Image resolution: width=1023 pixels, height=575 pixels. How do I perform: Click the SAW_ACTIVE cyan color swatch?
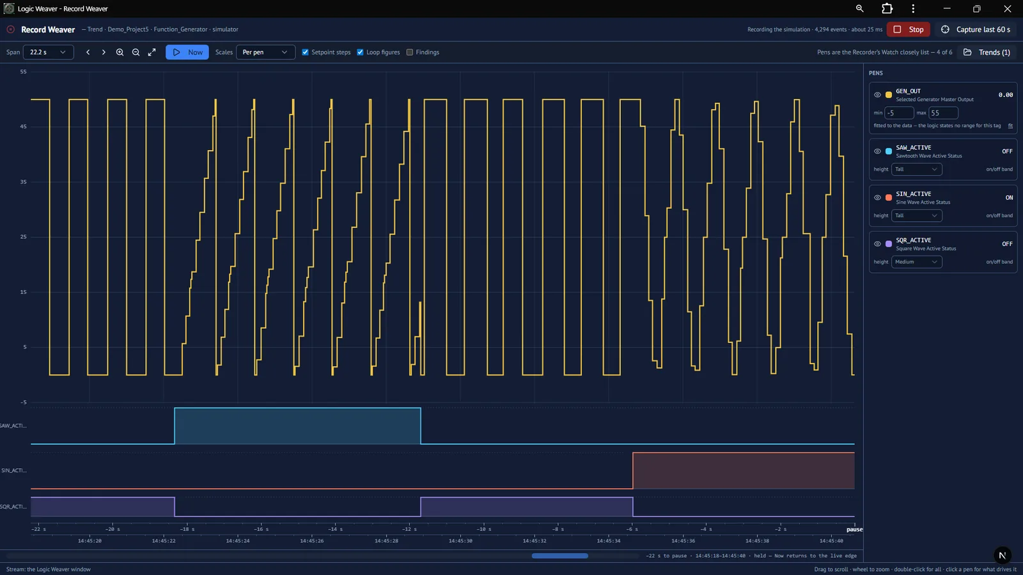coord(889,151)
